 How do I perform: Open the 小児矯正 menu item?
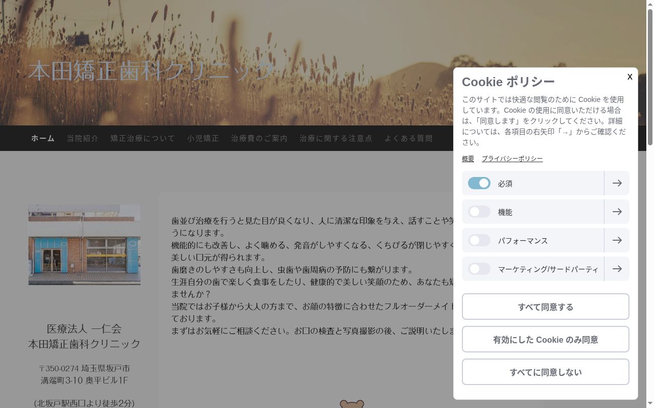pos(203,138)
